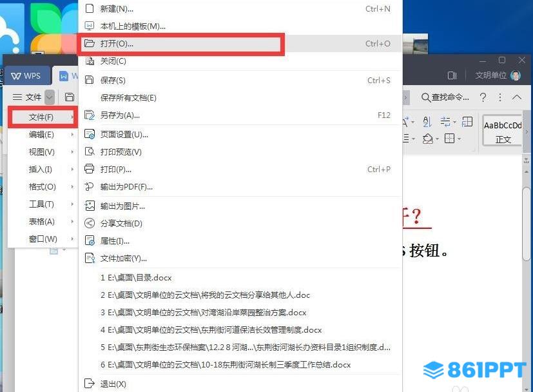Image resolution: width=533 pixels, height=392 pixels.
Task: Open Page Setup (U) dialog
Action: pyautogui.click(x=240, y=134)
